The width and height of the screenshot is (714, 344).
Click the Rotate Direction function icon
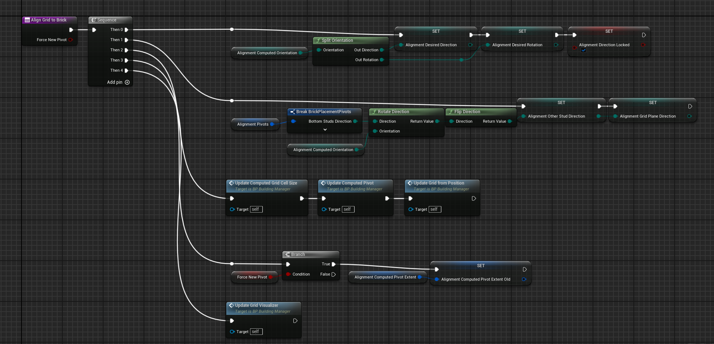tap(374, 111)
